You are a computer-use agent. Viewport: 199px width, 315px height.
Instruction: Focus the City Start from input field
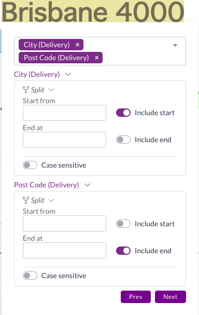(64, 113)
